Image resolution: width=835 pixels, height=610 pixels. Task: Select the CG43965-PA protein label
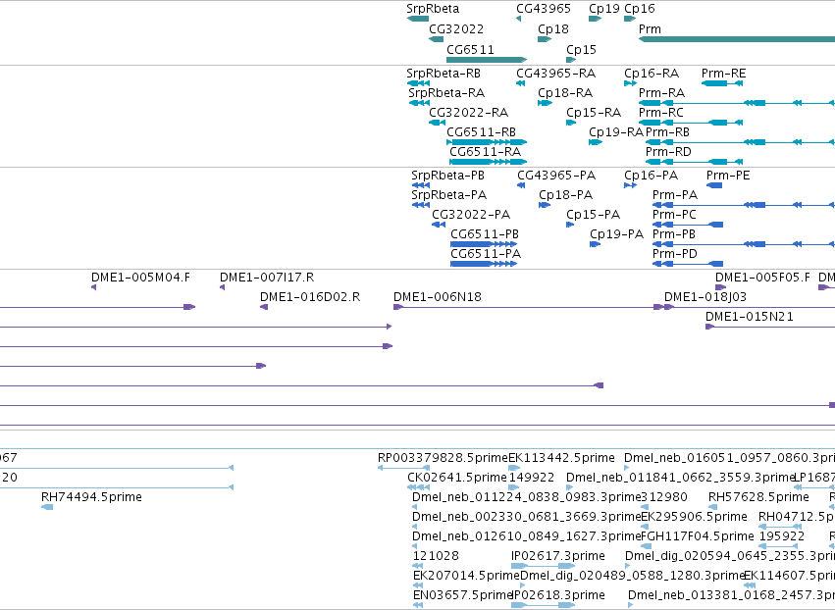click(x=556, y=176)
